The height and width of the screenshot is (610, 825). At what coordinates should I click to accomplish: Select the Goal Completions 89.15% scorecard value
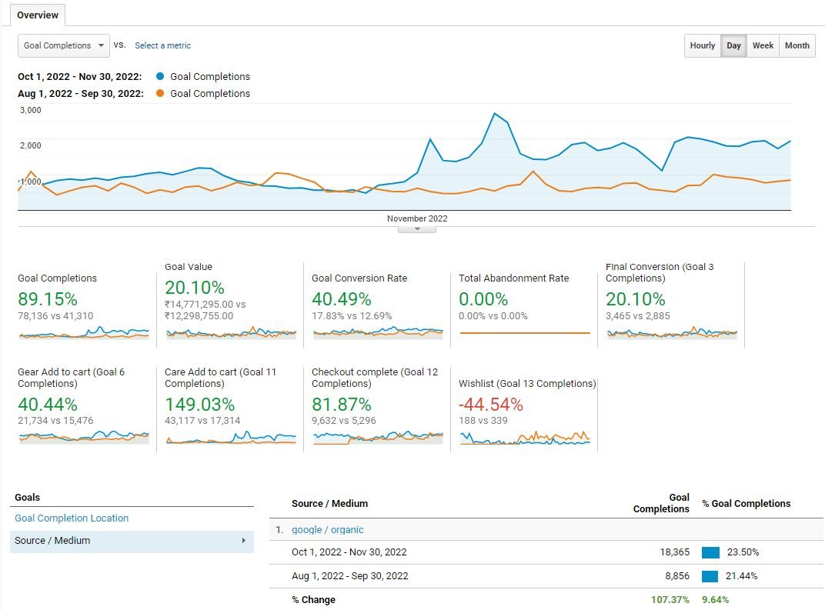[48, 298]
